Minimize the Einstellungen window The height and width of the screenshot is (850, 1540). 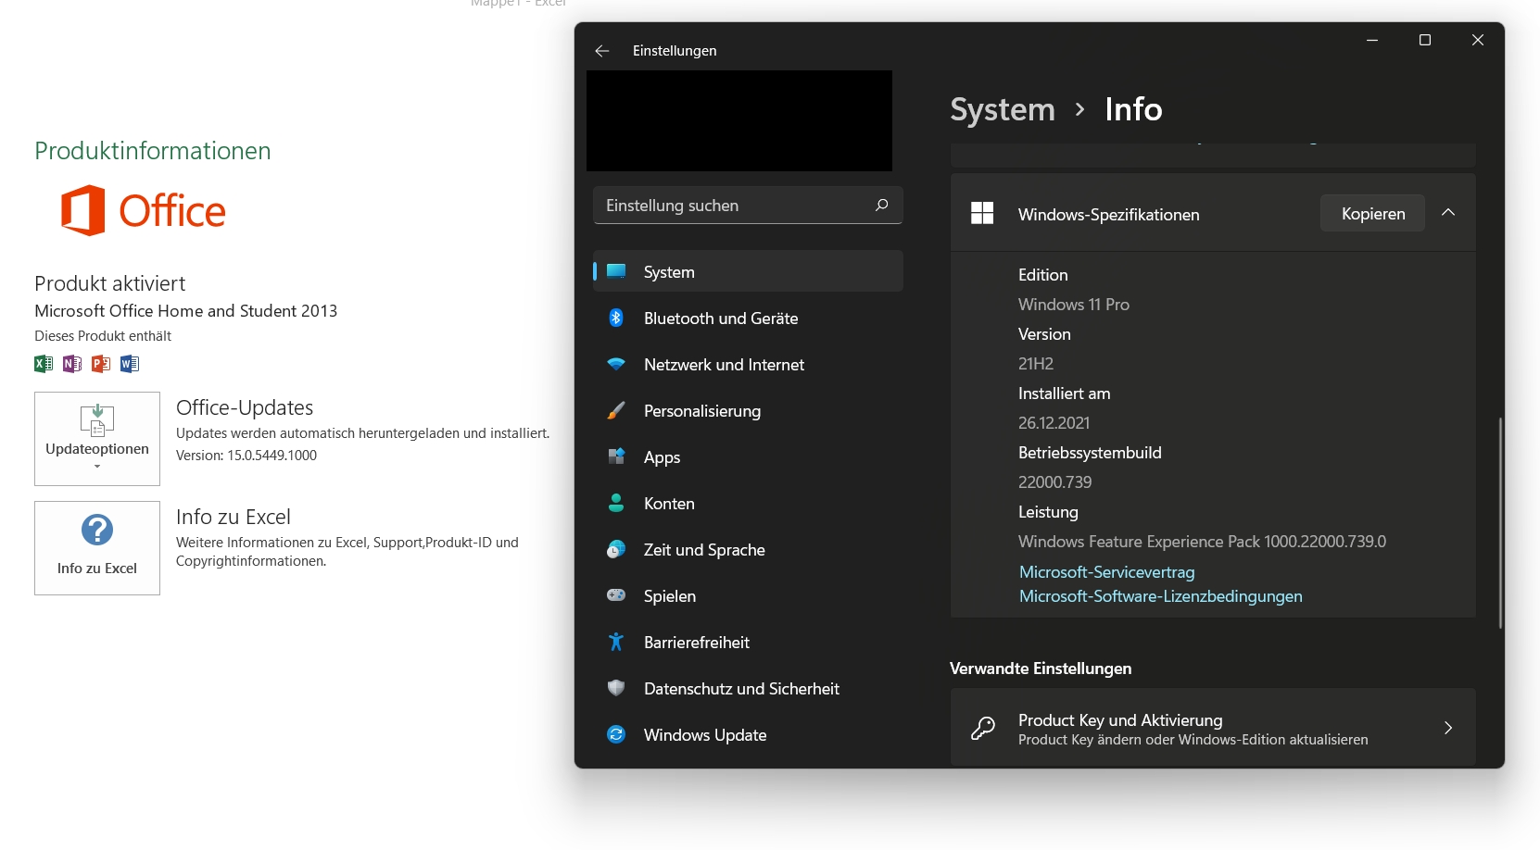[x=1372, y=40]
